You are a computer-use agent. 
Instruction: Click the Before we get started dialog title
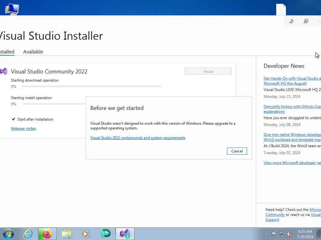(117, 108)
